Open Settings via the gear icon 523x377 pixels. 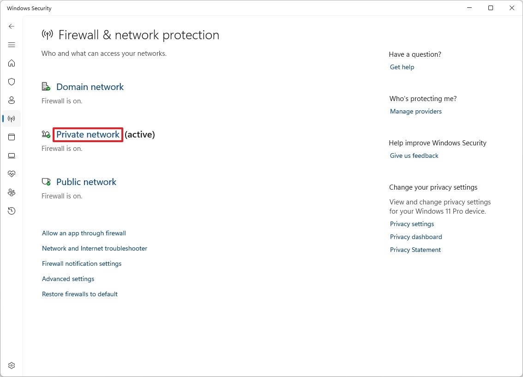(x=11, y=365)
